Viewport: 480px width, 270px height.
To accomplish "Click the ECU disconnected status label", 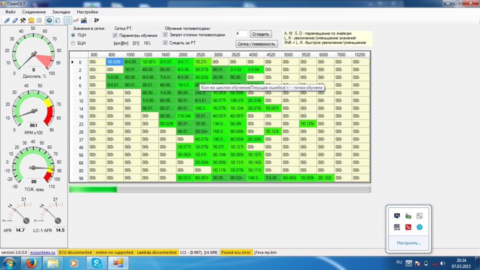I will coord(75,252).
